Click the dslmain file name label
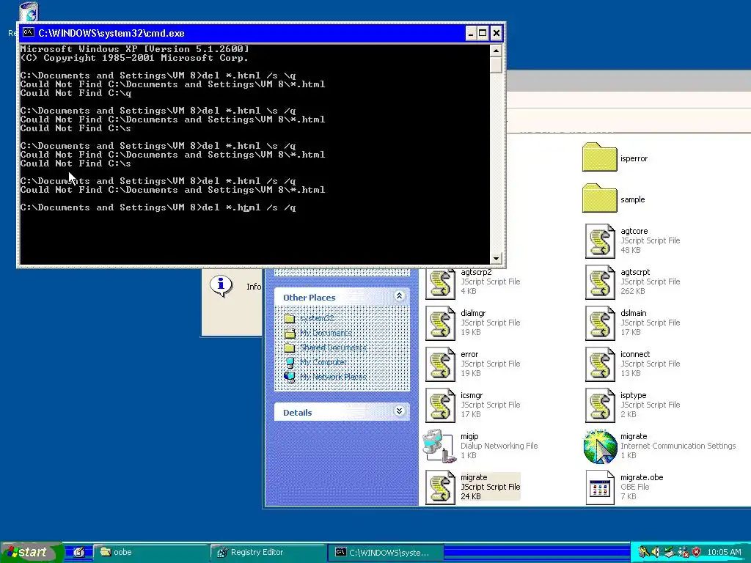 click(633, 313)
